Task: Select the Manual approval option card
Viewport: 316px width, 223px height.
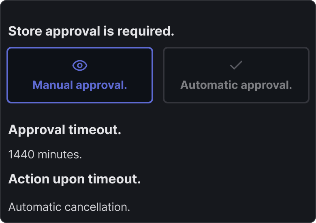Action: click(x=80, y=75)
